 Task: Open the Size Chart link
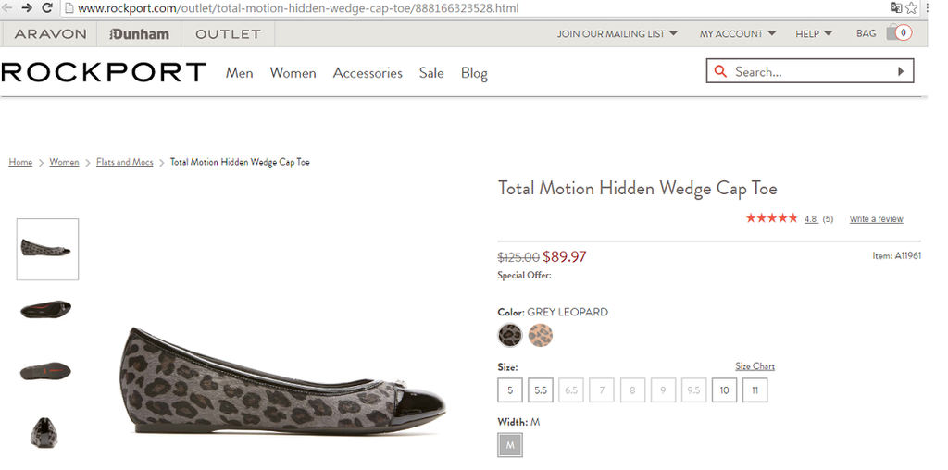(755, 366)
